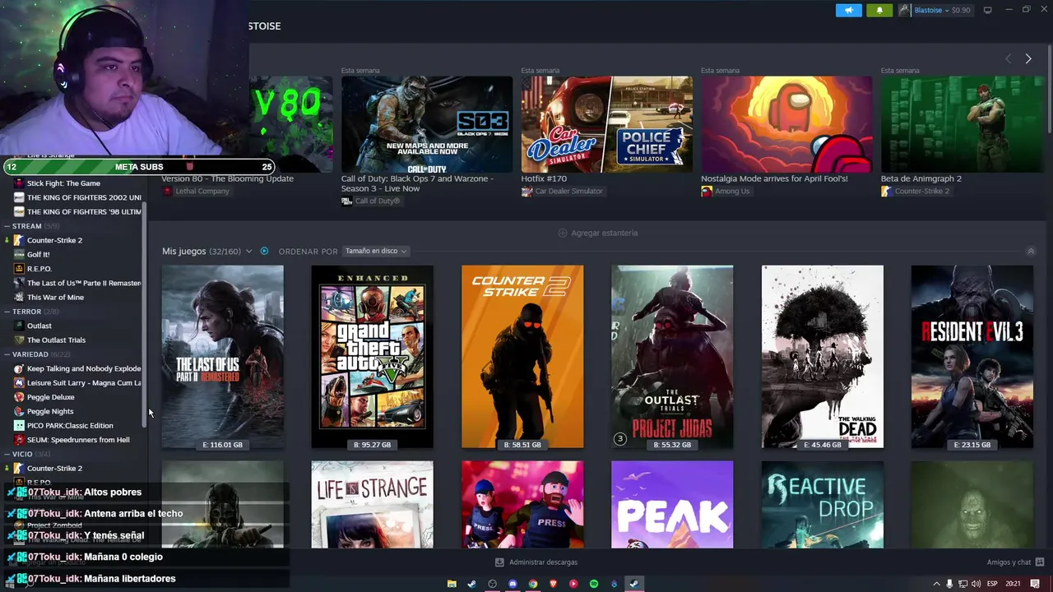
Task: Open the Beta de Animgraph 2 news image
Action: point(963,123)
